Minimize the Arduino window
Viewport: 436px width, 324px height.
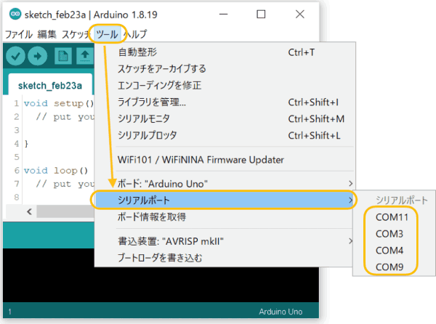pos(223,15)
